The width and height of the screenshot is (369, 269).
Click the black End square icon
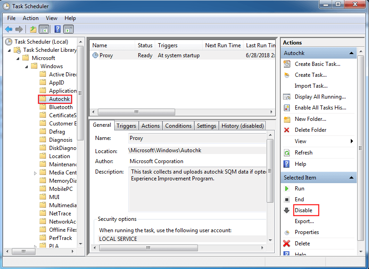click(287, 199)
